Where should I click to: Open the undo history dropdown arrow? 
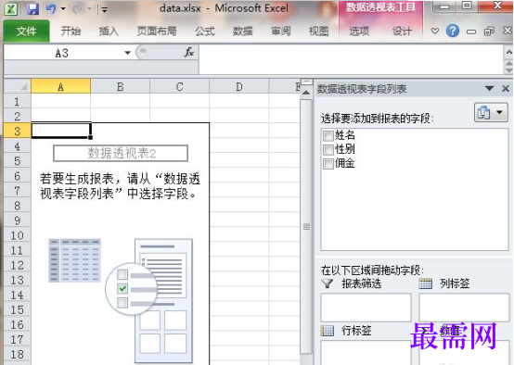(63, 9)
